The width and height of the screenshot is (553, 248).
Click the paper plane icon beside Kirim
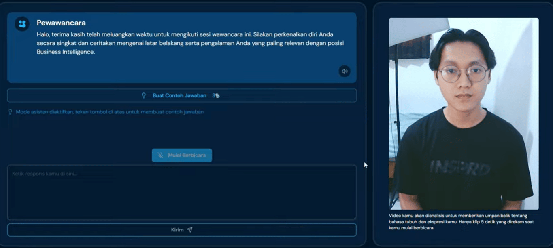[190, 229]
